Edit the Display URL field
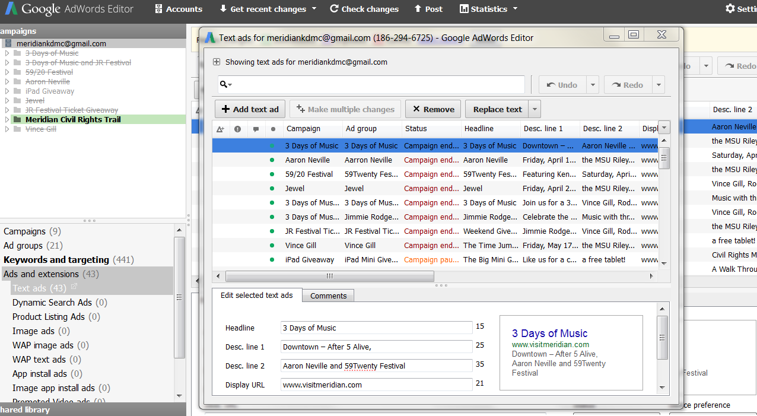 pyautogui.click(x=377, y=385)
